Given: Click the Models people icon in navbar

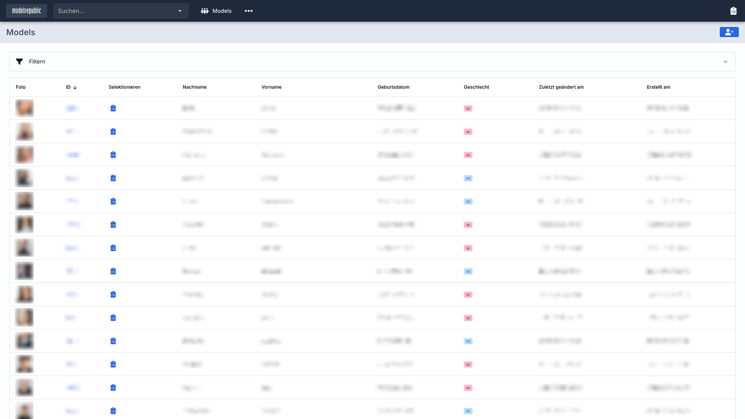Looking at the screenshot, I should (x=204, y=11).
